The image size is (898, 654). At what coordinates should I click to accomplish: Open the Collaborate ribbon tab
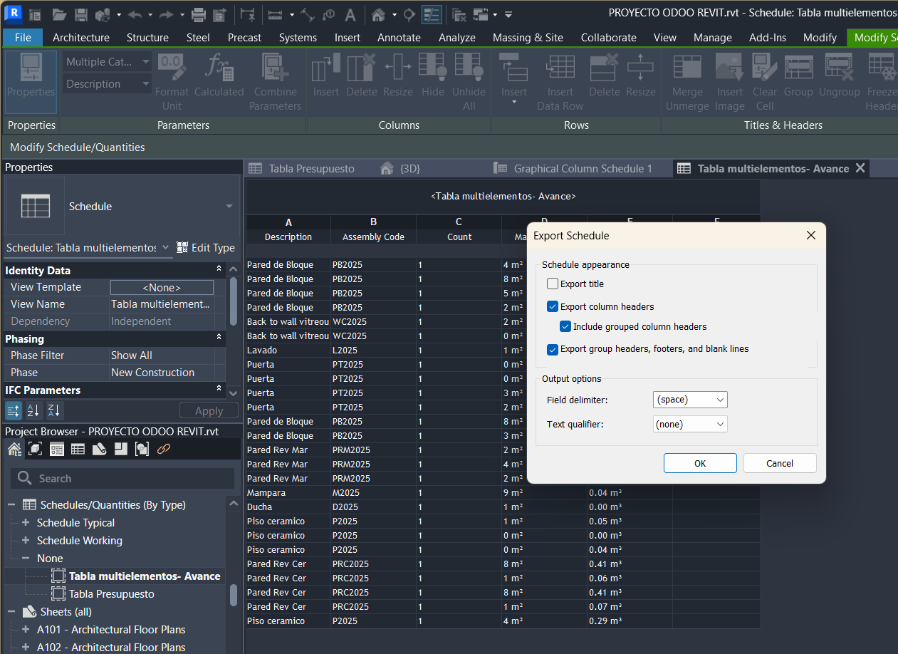[608, 38]
